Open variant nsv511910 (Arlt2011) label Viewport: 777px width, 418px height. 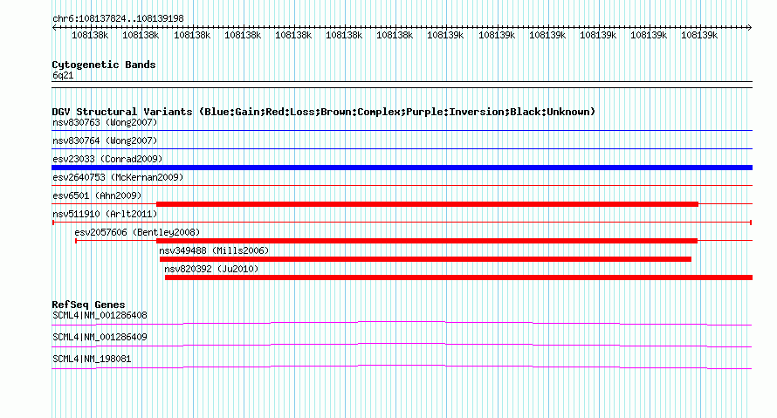(x=105, y=214)
